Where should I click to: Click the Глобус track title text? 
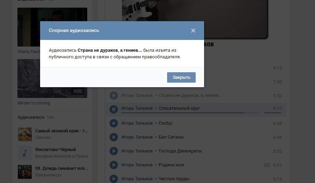[166, 123]
